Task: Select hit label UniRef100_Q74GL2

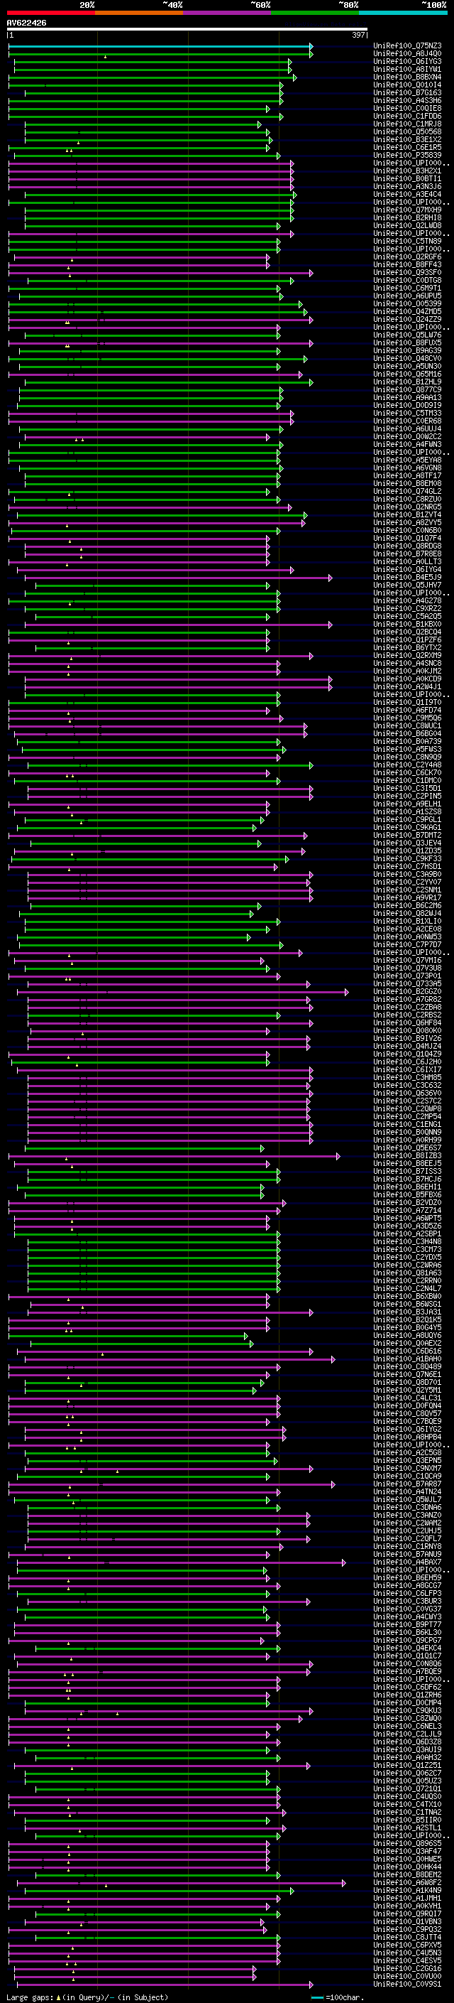Action: click(x=407, y=492)
